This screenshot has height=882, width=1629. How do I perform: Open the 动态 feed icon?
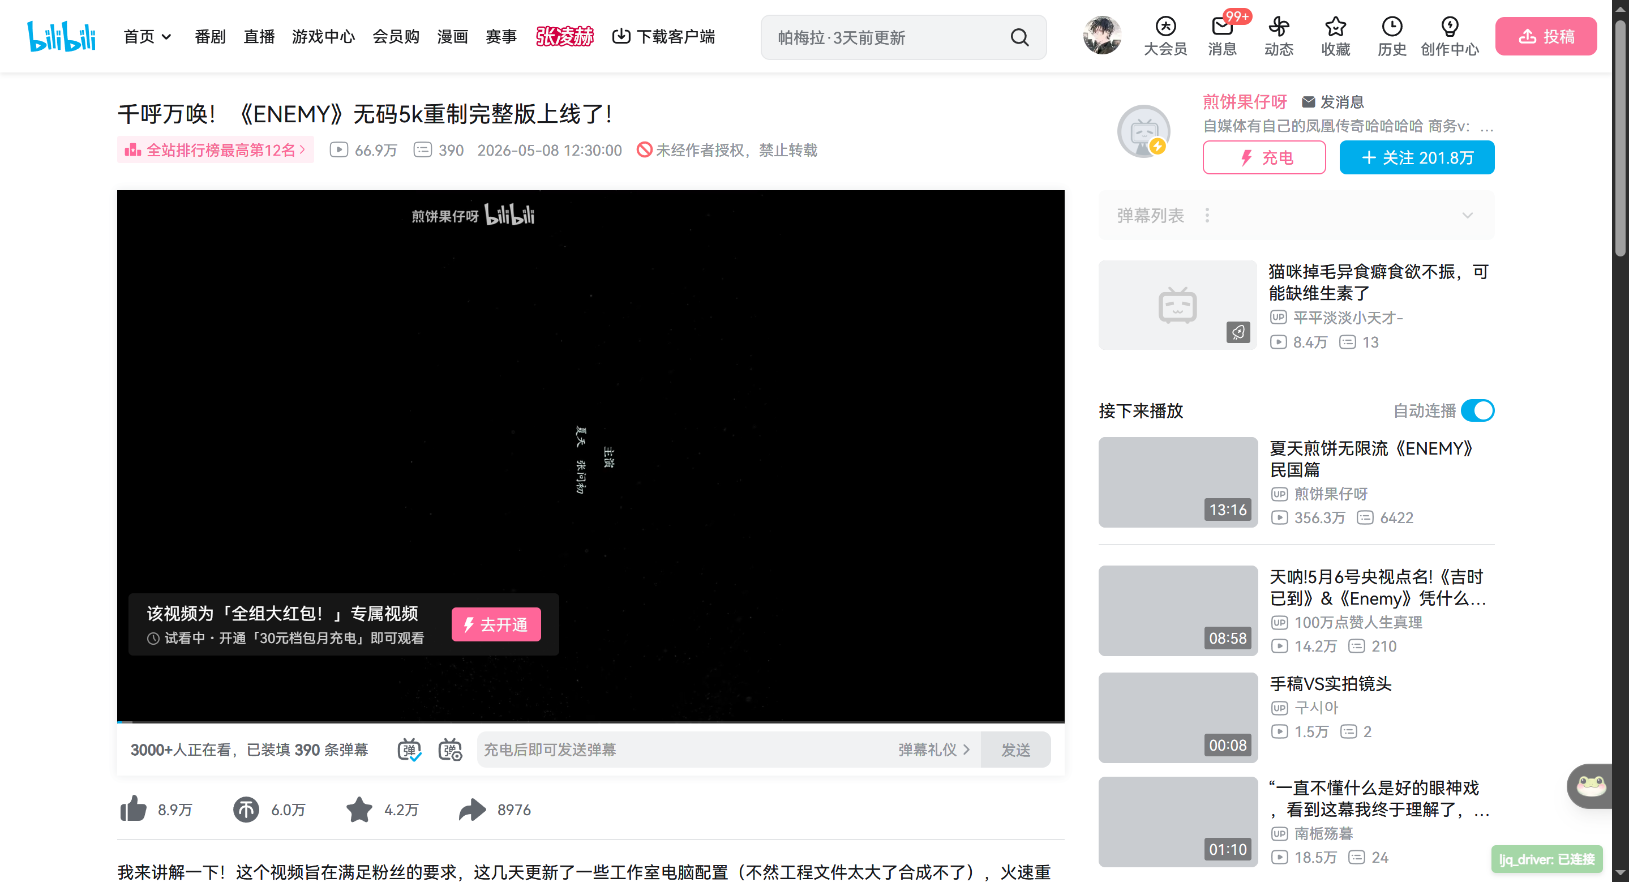click(x=1279, y=36)
